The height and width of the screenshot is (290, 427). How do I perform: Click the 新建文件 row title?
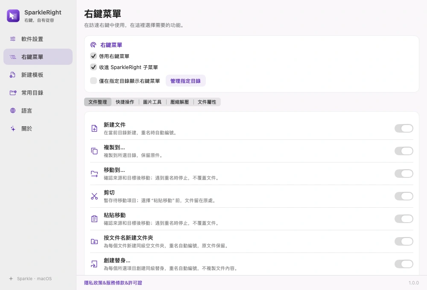coord(114,125)
